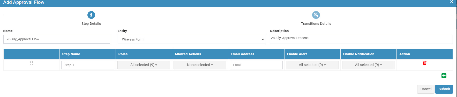Viewport: 457px width, 97px height.
Task: Click the Step Details info icon
Action: tap(91, 15)
